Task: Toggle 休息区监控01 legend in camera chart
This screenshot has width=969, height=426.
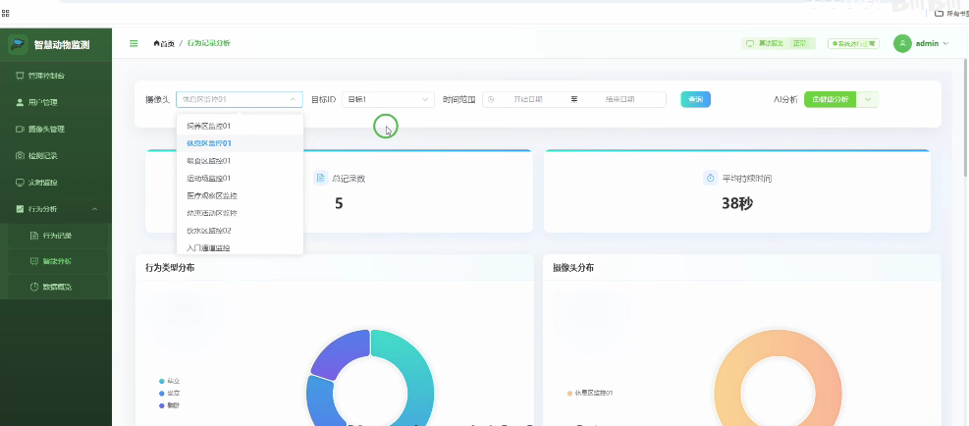Action: coord(590,393)
